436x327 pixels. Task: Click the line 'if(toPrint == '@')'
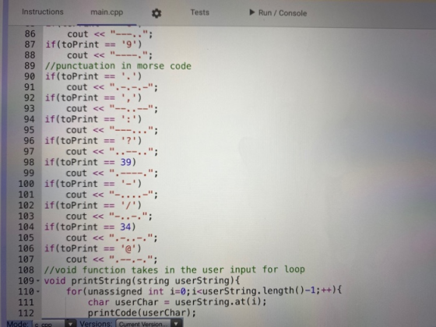pos(93,248)
